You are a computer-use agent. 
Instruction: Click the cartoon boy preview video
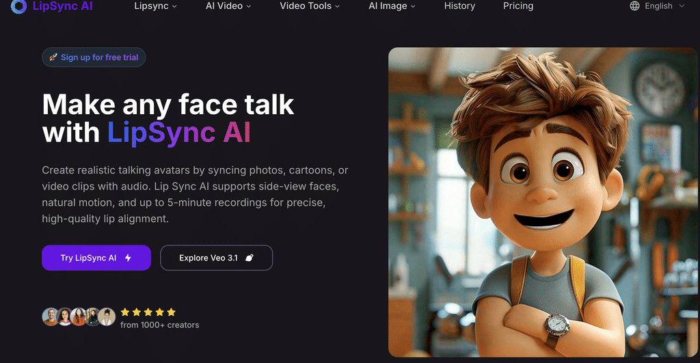pyautogui.click(x=543, y=202)
